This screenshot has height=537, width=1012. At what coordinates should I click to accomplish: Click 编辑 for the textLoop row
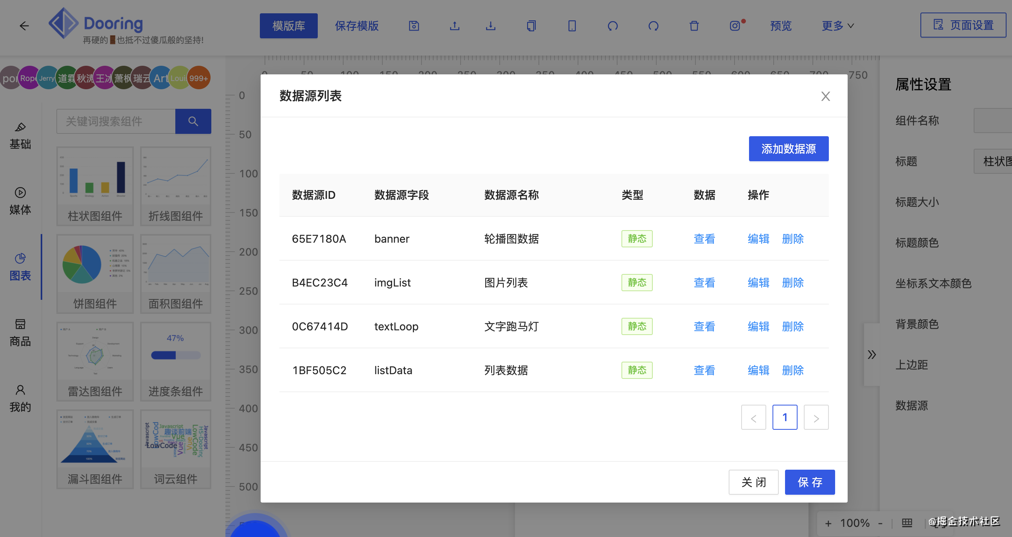click(x=758, y=326)
